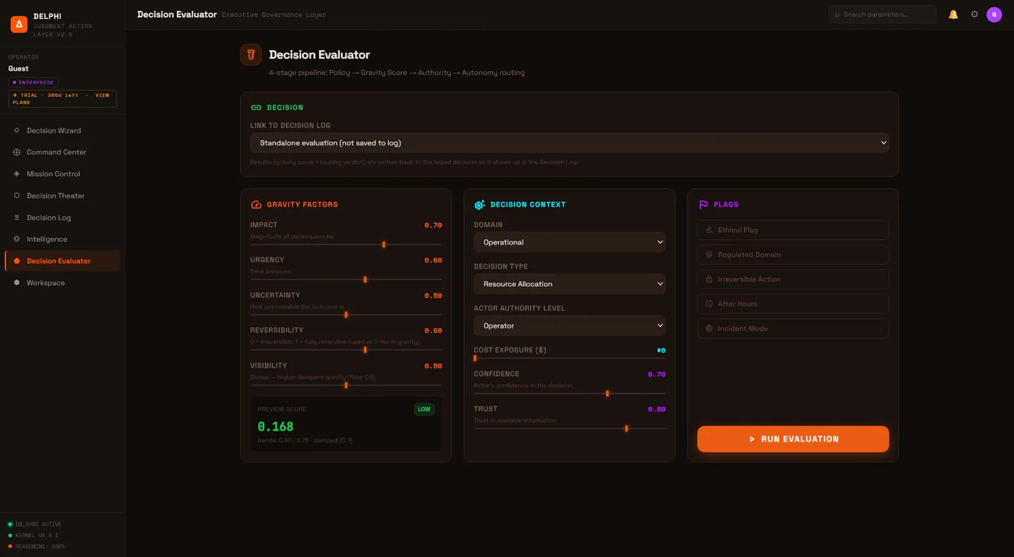Open notifications bell icon
This screenshot has height=557, width=1014.
coord(953,15)
